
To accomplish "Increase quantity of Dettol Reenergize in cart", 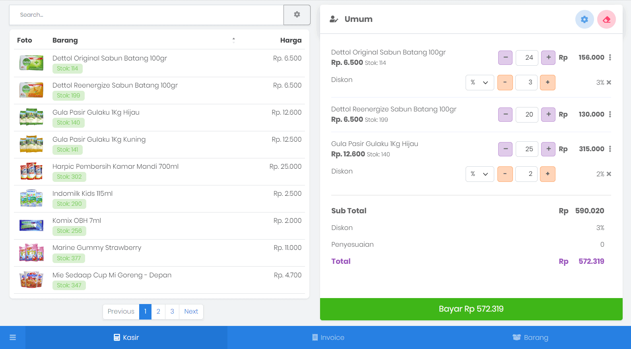I will (548, 115).
